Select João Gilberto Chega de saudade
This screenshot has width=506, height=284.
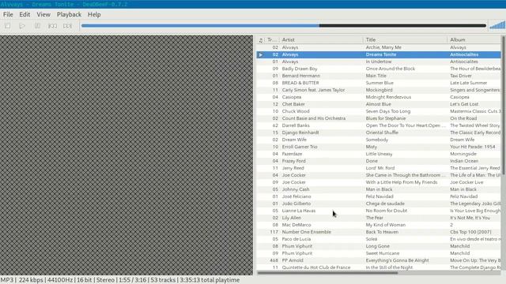coord(379,204)
